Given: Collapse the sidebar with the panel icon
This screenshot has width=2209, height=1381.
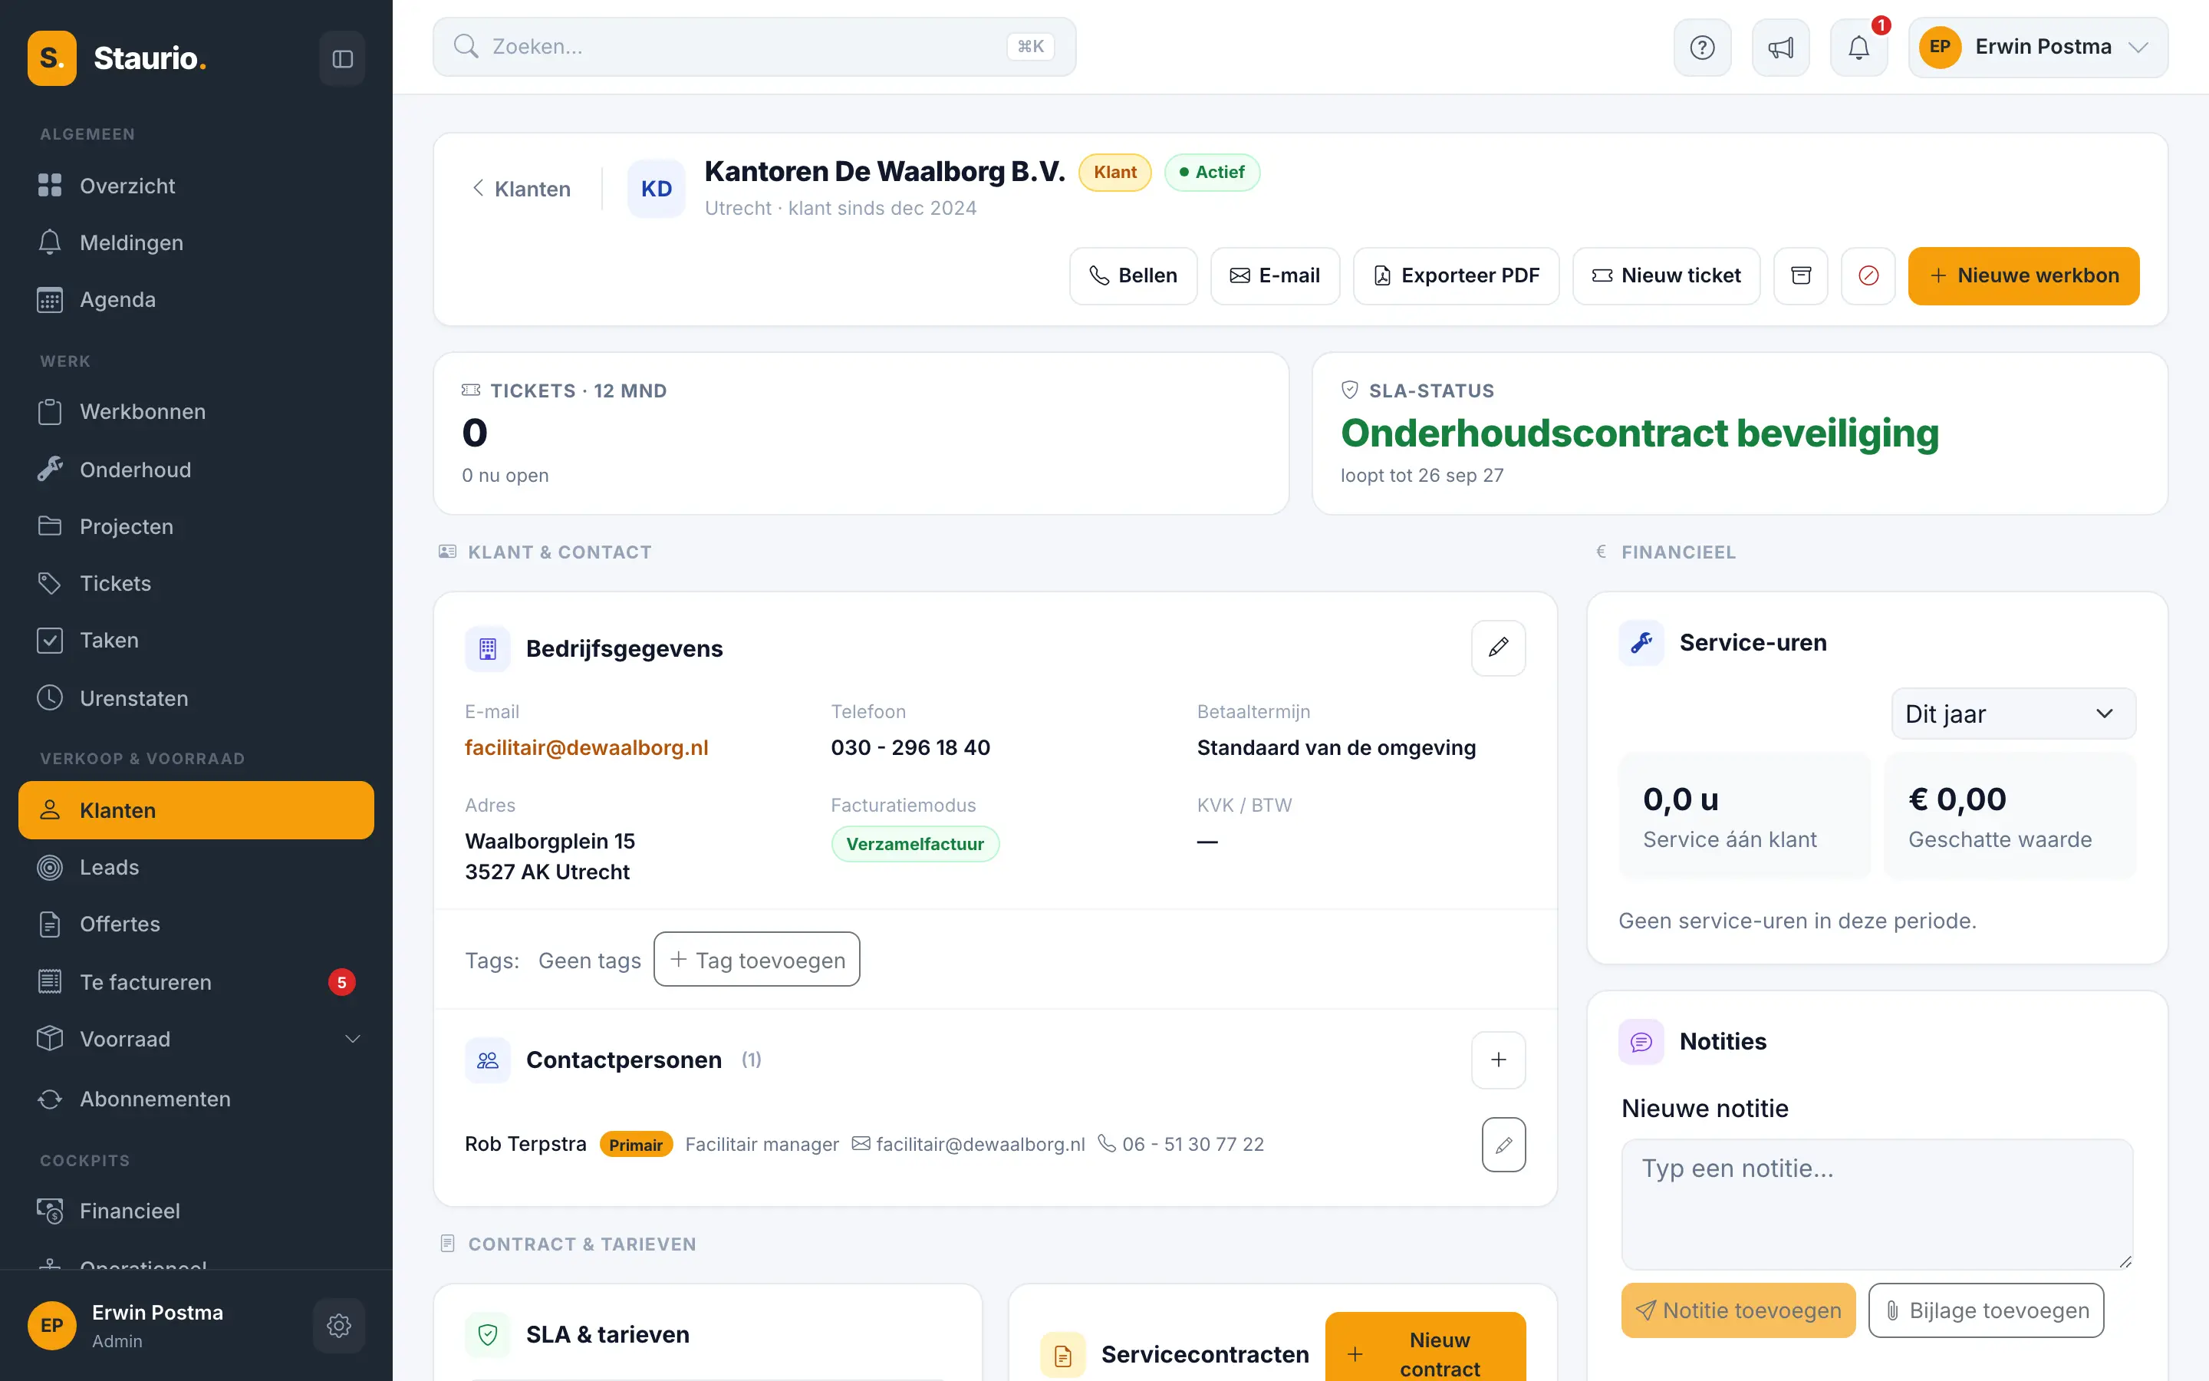Looking at the screenshot, I should click(x=342, y=58).
